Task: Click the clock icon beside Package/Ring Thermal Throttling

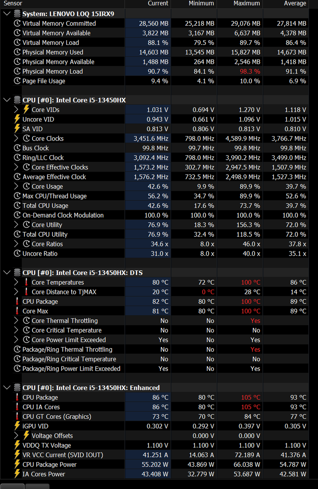Action: click(17, 349)
